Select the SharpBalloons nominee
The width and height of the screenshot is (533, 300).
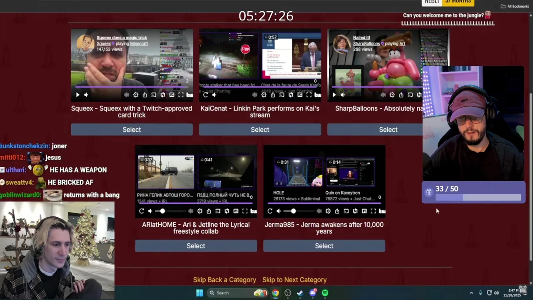[388, 130]
